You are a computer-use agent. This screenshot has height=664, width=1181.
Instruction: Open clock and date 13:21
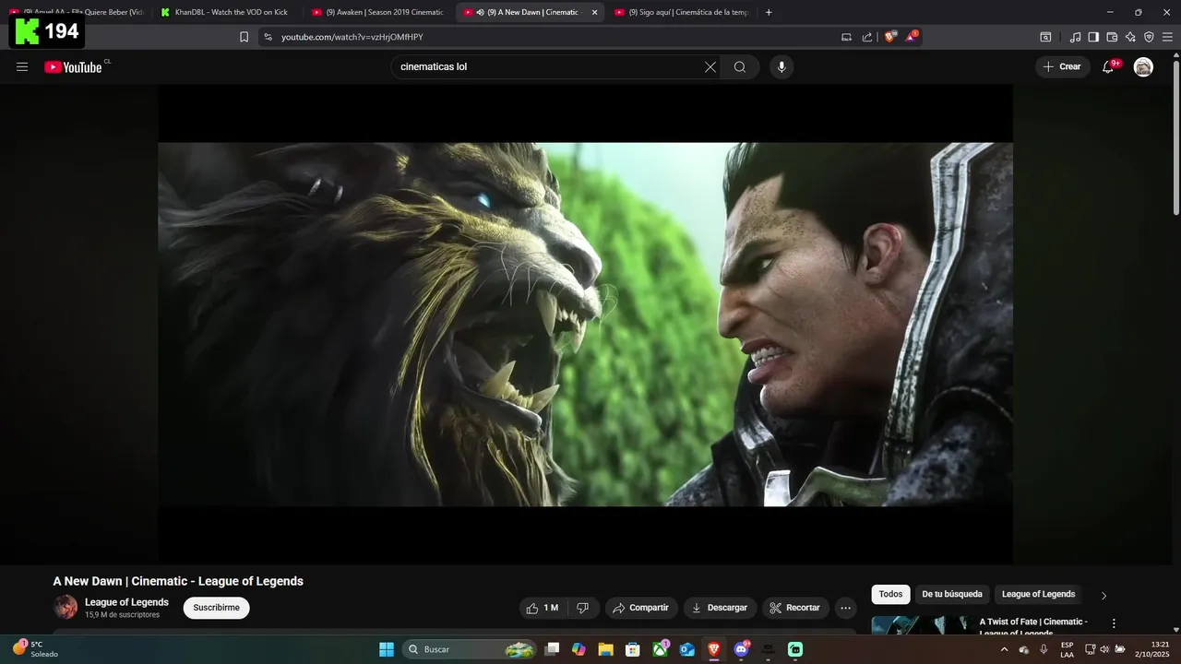click(1152, 649)
